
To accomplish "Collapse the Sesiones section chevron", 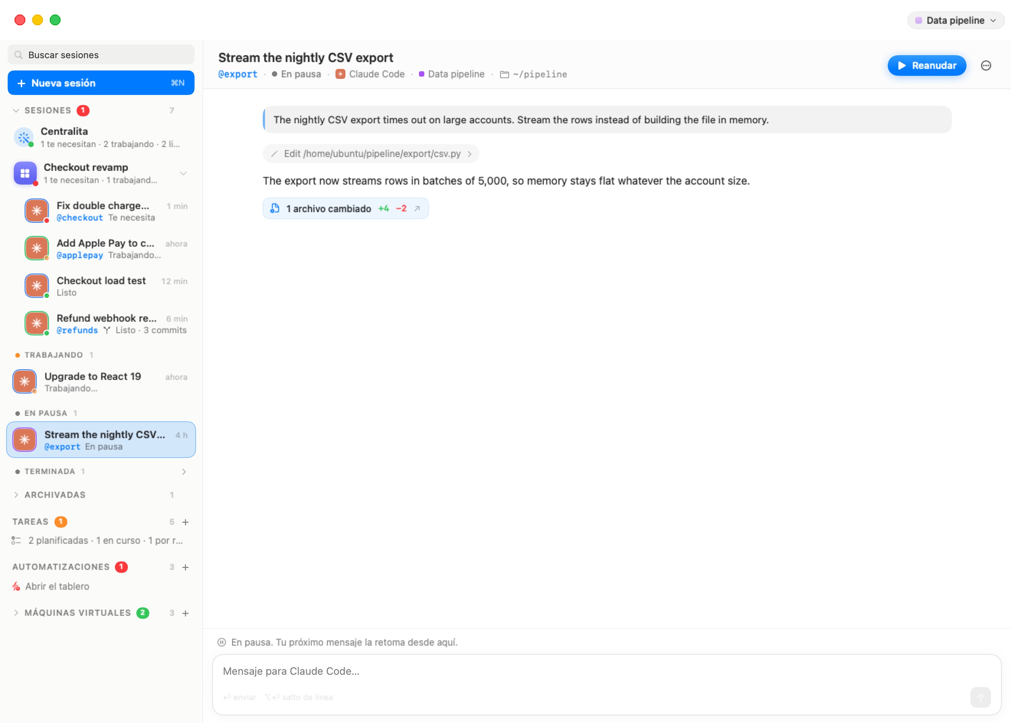I will 16,110.
